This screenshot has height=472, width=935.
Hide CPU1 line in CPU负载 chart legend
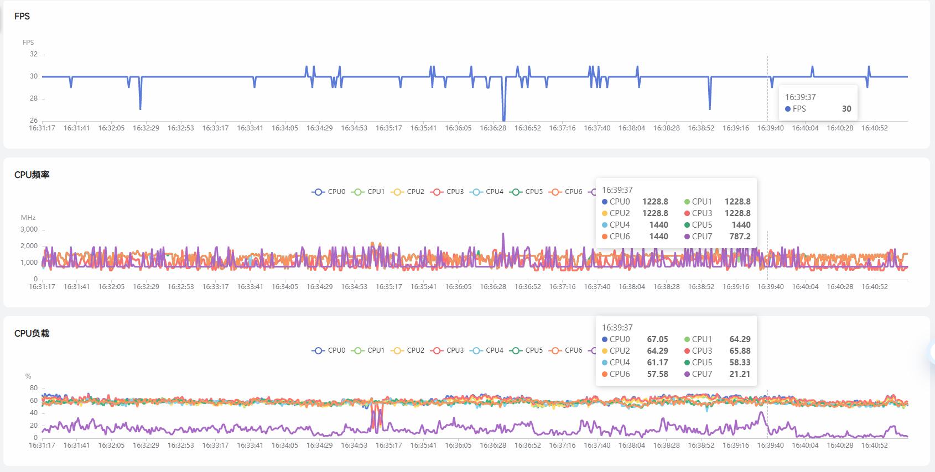point(368,350)
